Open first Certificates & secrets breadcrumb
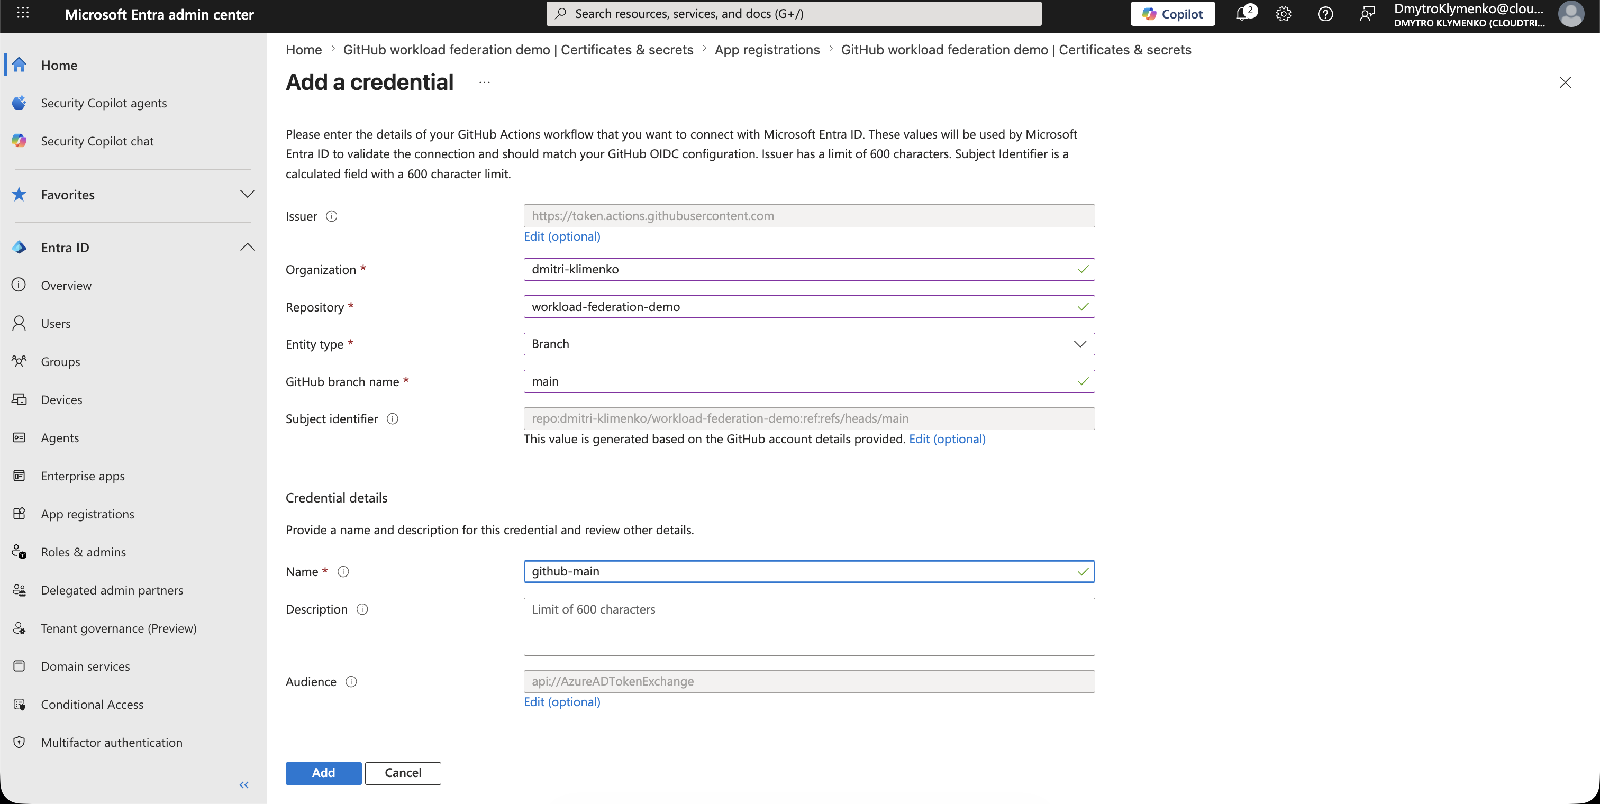Screen dimensions: 1600x804 (x=518, y=50)
